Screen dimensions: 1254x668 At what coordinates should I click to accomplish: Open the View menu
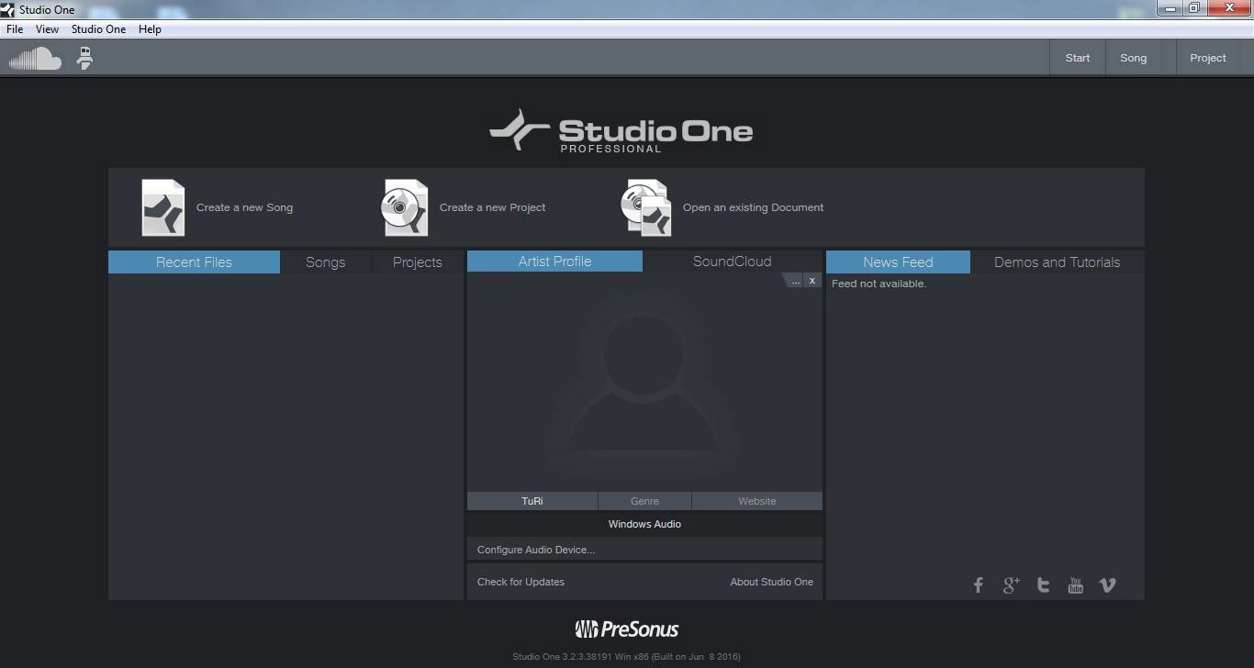tap(47, 29)
